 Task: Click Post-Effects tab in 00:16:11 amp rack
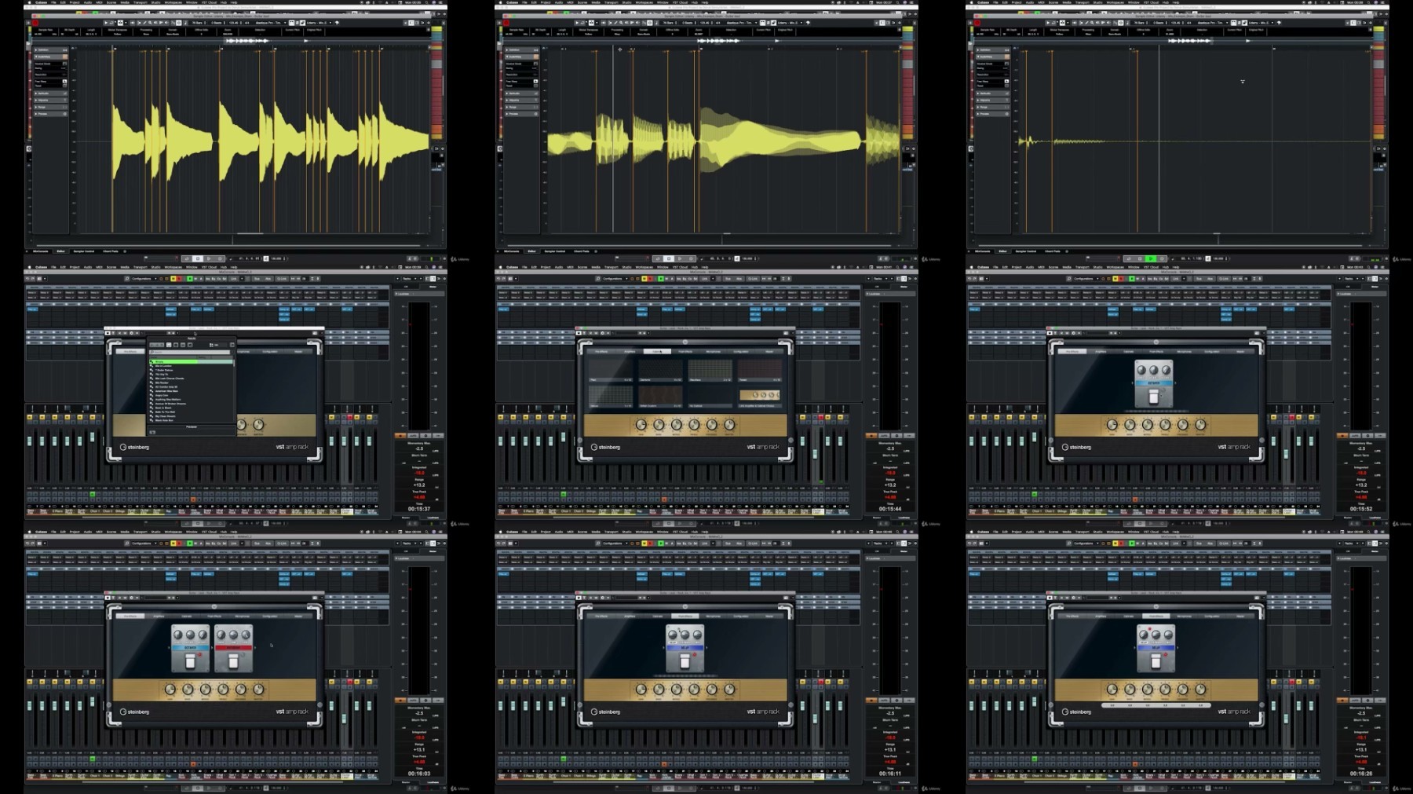(685, 616)
